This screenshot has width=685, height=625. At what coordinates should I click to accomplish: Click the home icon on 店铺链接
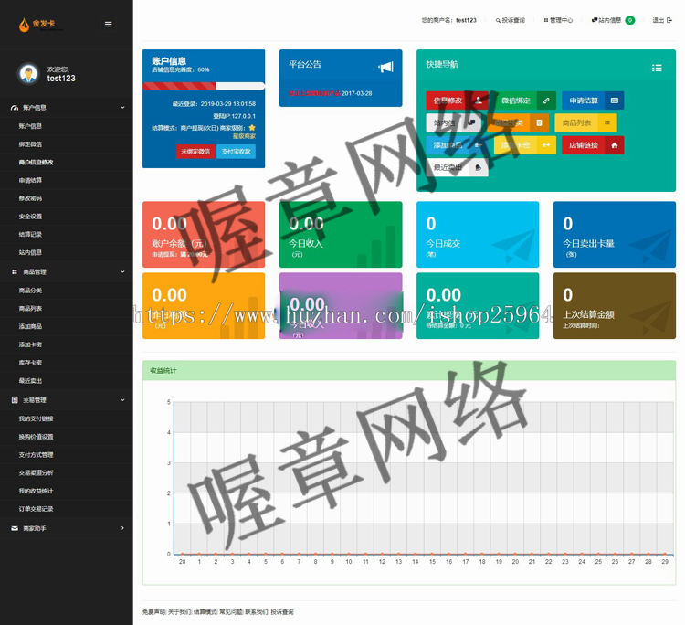(x=615, y=145)
